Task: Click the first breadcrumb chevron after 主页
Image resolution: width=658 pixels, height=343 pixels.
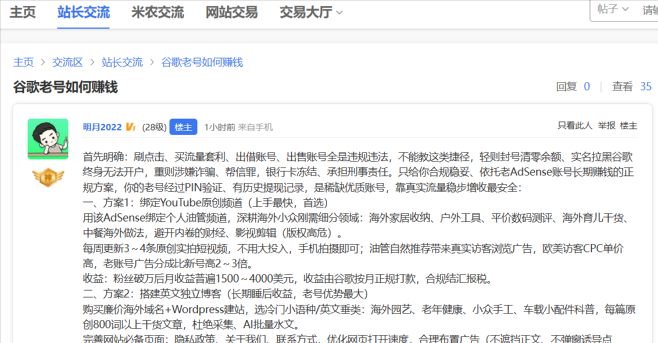Action: point(43,63)
